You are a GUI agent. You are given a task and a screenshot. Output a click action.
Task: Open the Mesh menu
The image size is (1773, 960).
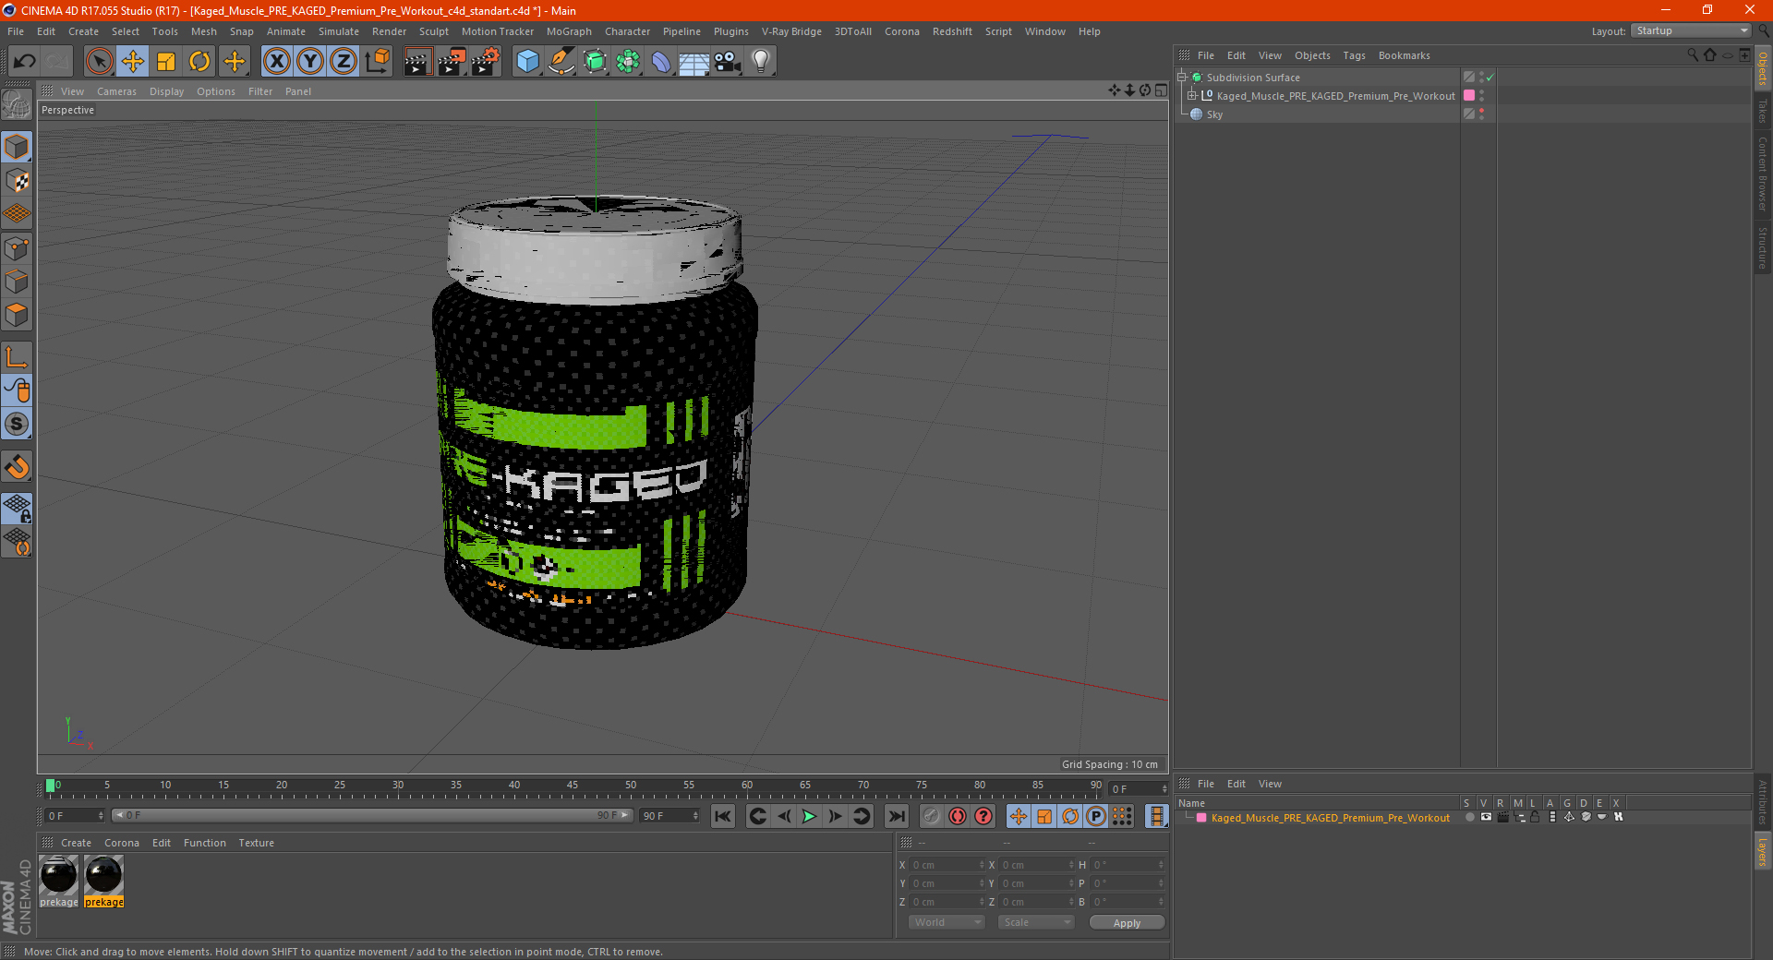(203, 31)
